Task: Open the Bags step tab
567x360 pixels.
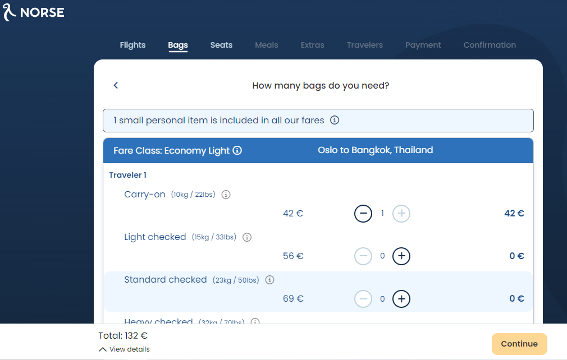Action: pyautogui.click(x=178, y=45)
